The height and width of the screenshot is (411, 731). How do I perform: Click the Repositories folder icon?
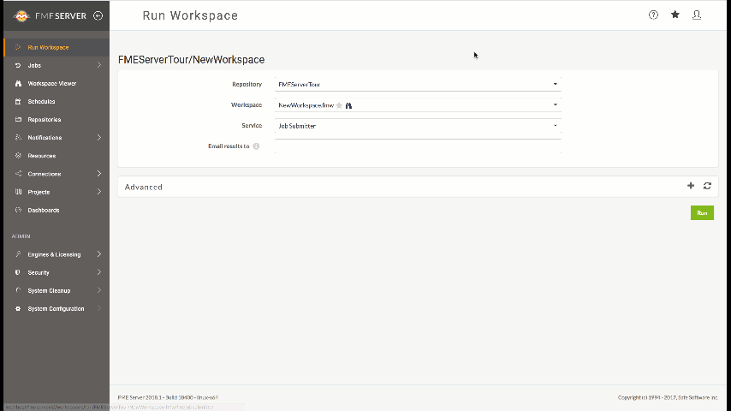(x=18, y=119)
